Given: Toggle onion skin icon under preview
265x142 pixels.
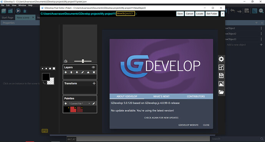Looking at the screenshot, I should (66, 61).
